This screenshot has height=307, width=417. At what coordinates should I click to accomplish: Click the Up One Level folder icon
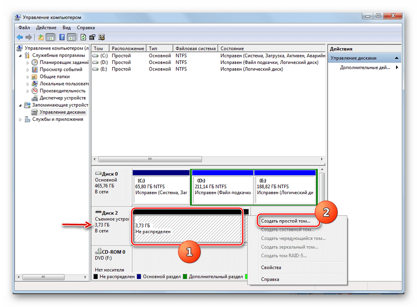41,37
